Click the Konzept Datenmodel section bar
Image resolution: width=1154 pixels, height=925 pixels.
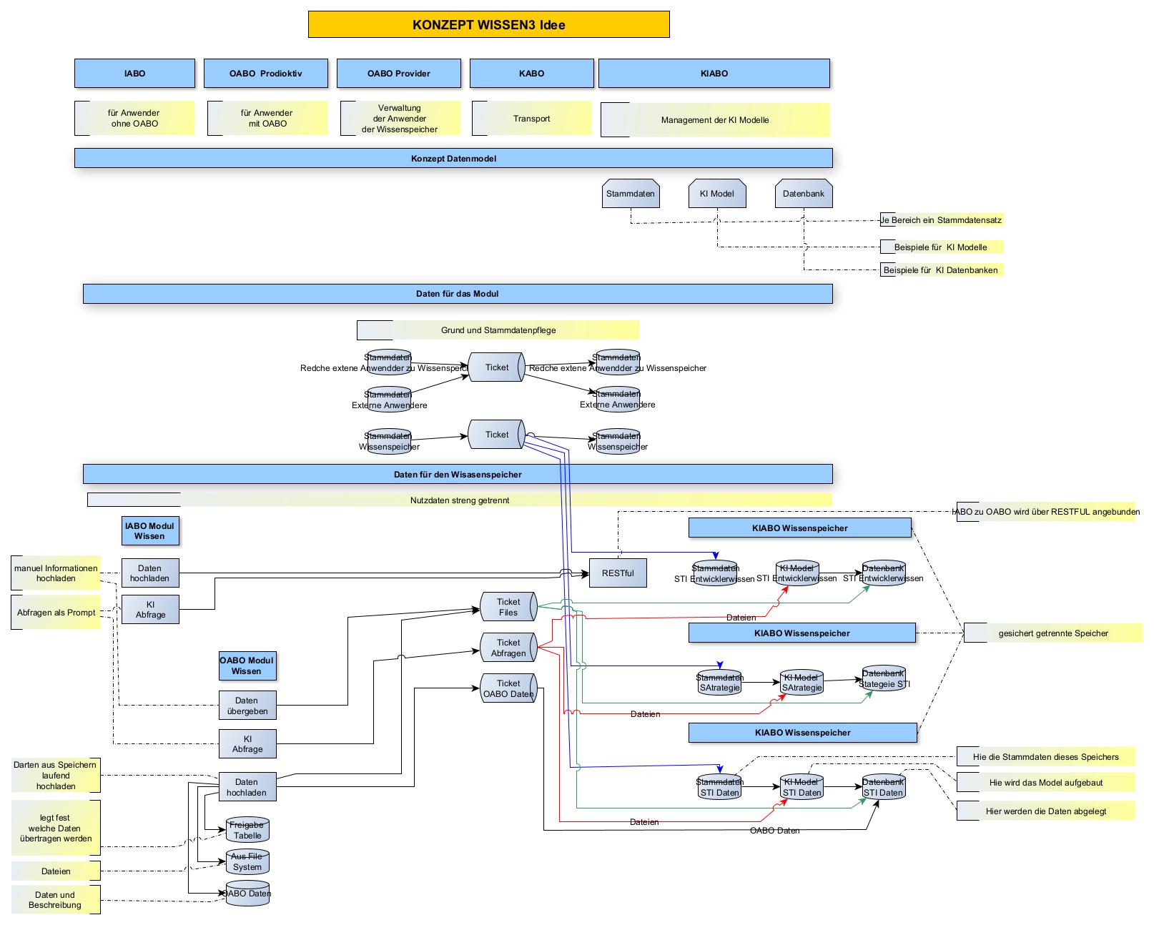[x=453, y=159]
